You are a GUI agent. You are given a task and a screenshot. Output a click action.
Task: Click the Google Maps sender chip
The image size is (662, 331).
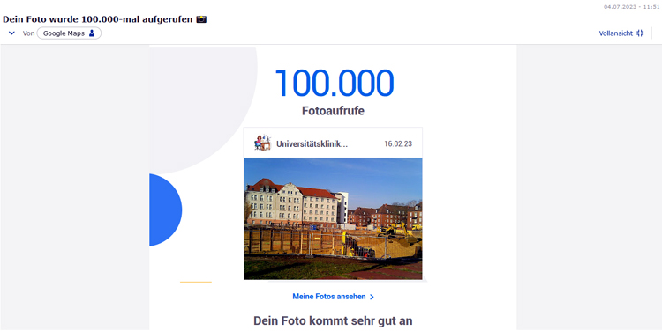[69, 33]
